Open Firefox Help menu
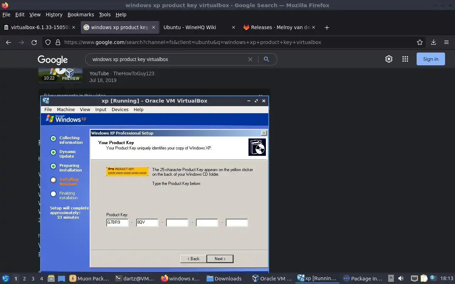The image size is (455, 284). 121,15
